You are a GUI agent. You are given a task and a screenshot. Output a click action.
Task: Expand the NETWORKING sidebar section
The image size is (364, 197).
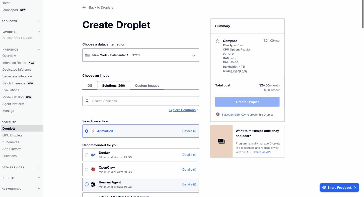point(39,189)
